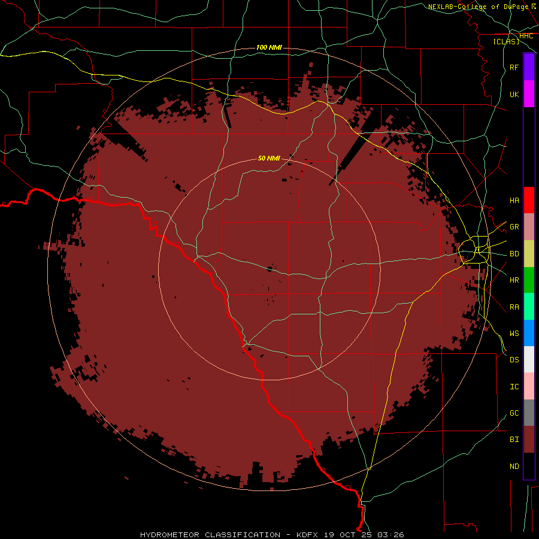539x539 pixels.
Task: Click the 100 NMI range ring label
Action: click(x=269, y=47)
